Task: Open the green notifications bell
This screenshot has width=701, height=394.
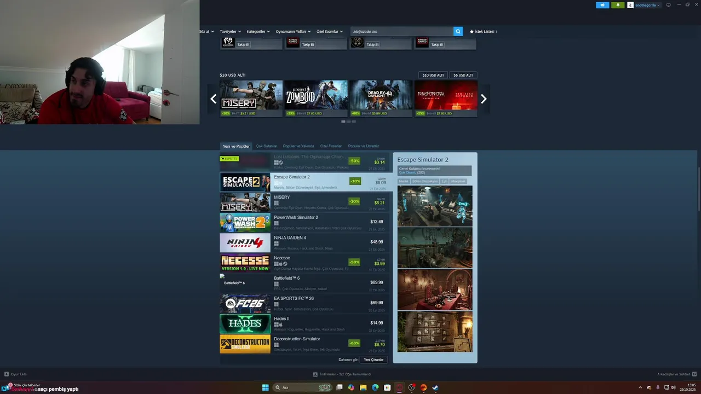Action: point(618,5)
